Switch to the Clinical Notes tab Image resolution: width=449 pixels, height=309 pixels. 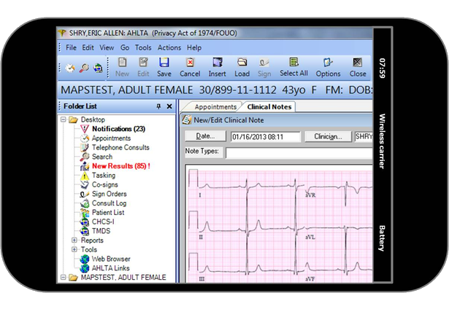pos(269,107)
